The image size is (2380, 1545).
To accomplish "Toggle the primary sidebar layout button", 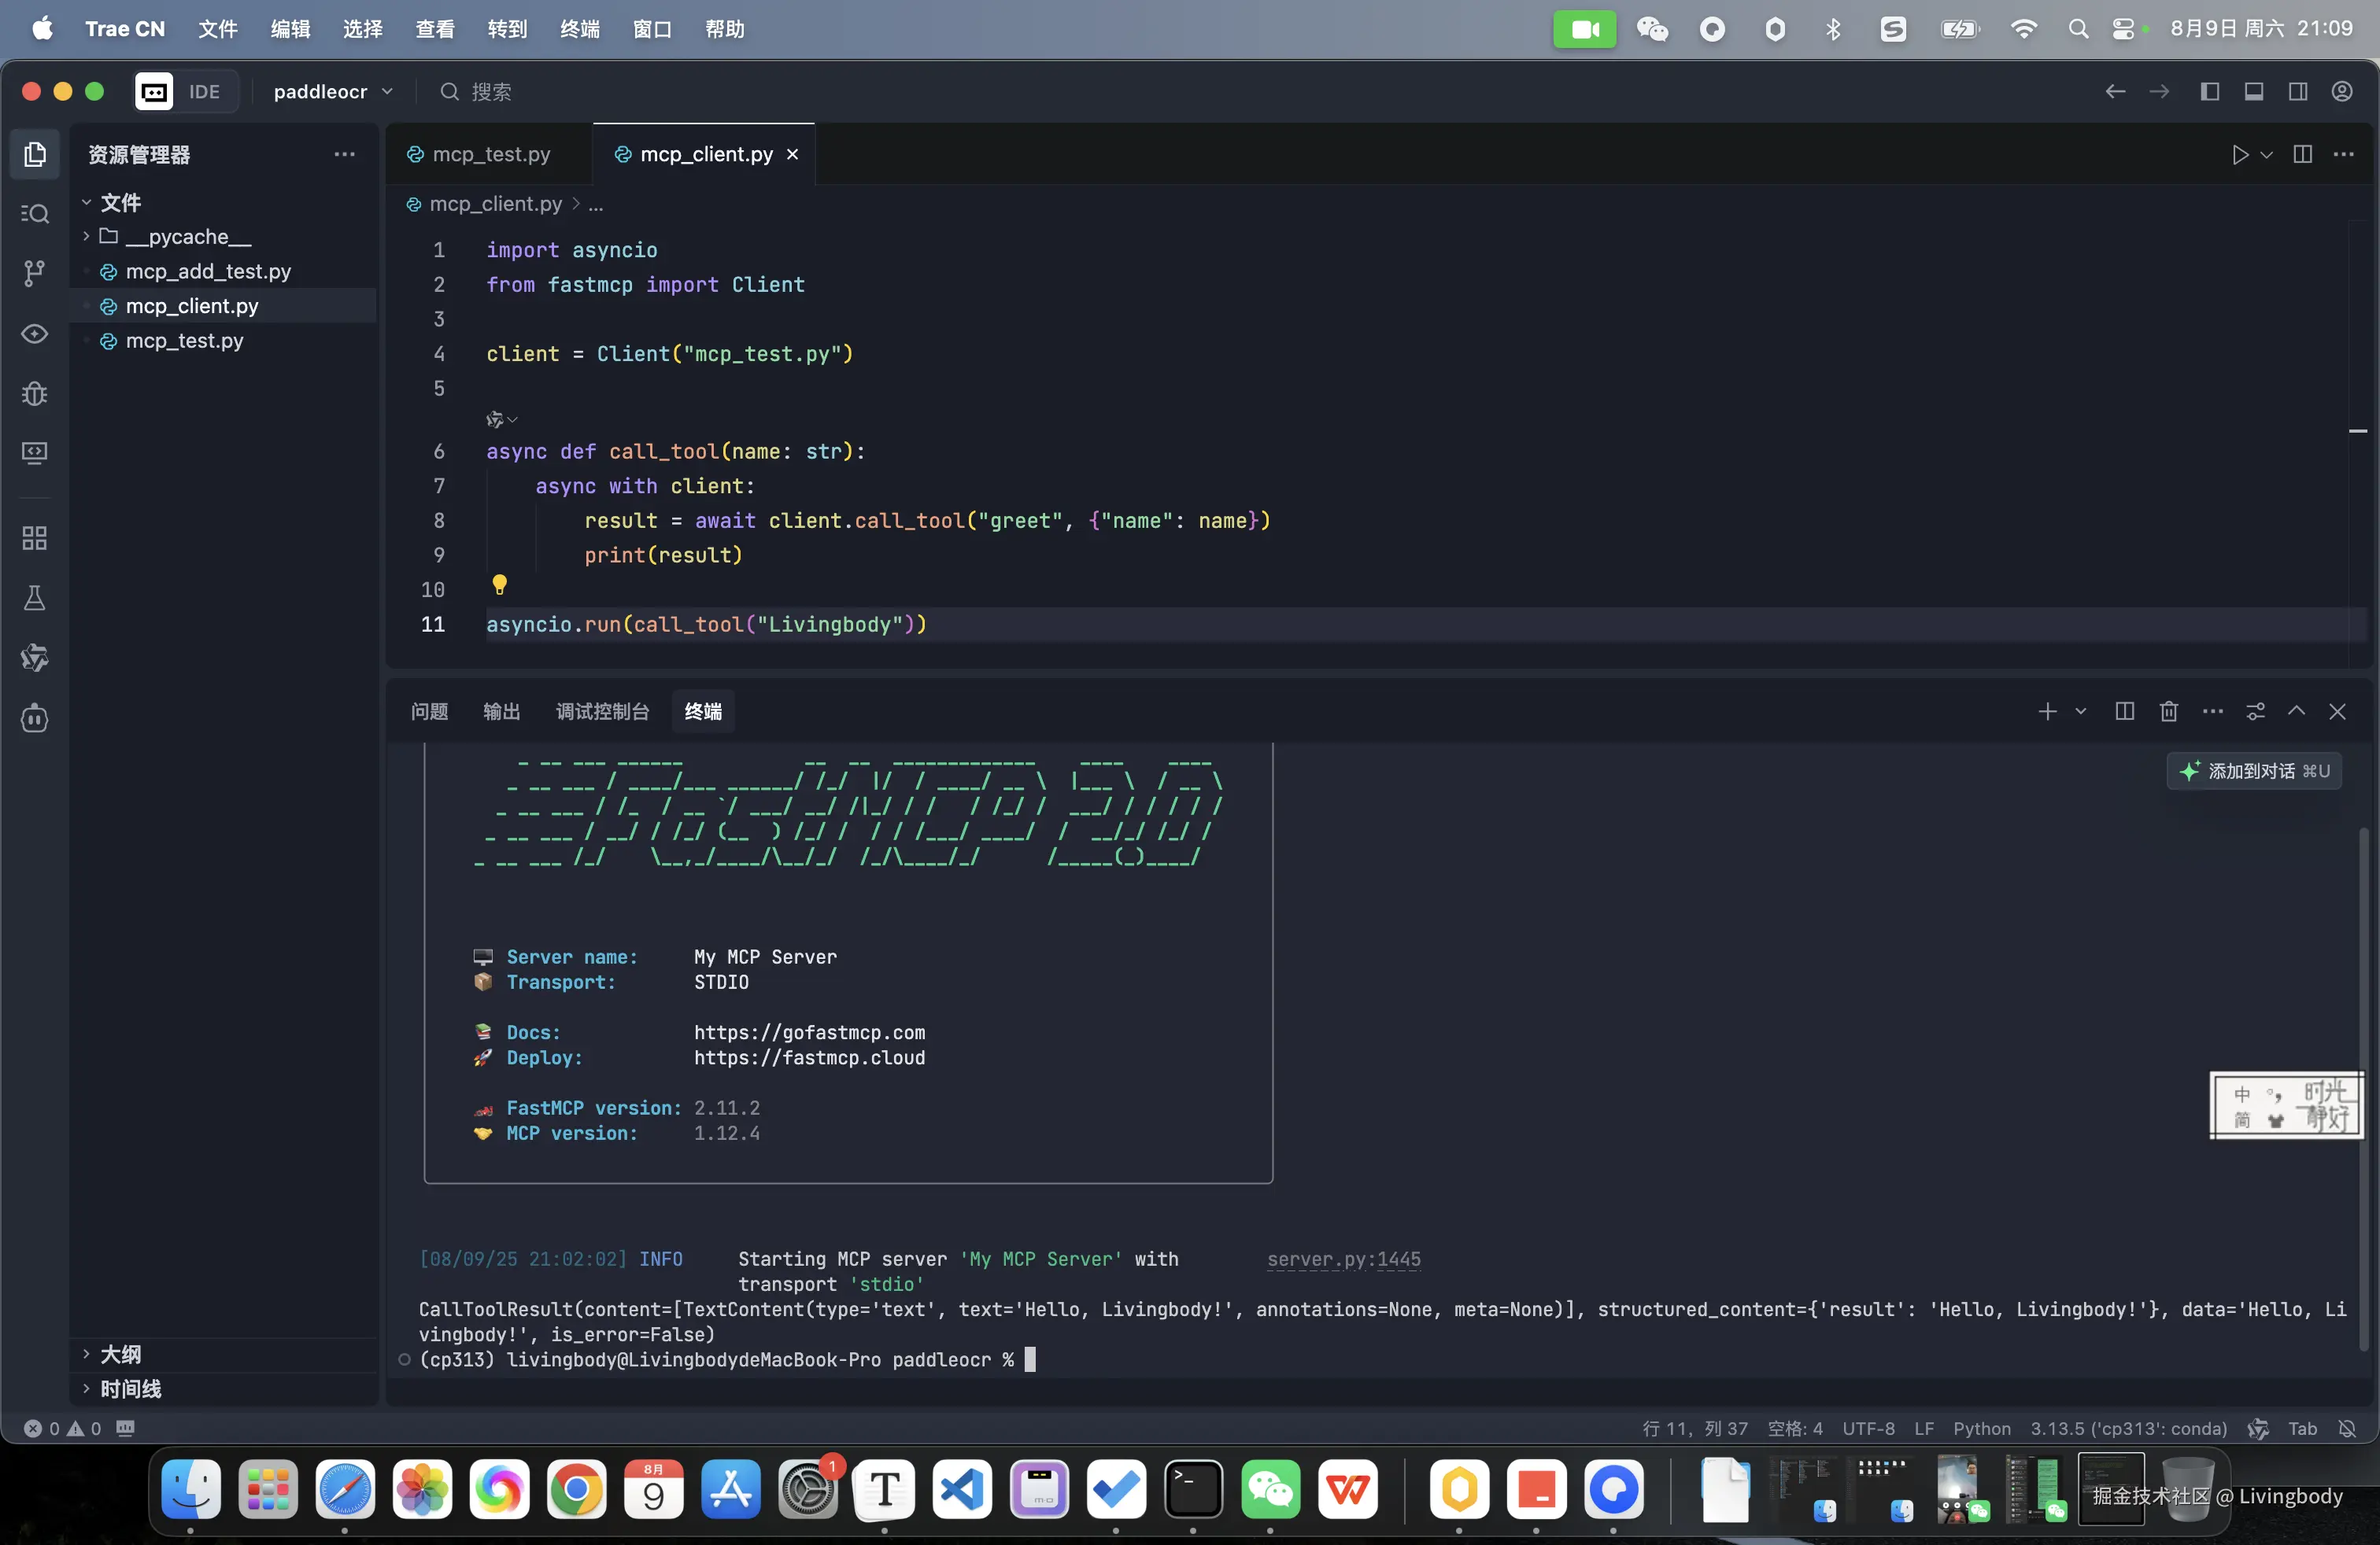I will click(2210, 92).
